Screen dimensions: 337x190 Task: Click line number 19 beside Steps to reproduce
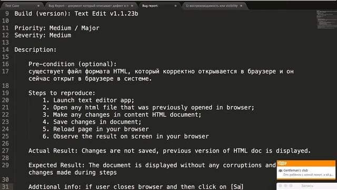click(x=5, y=93)
